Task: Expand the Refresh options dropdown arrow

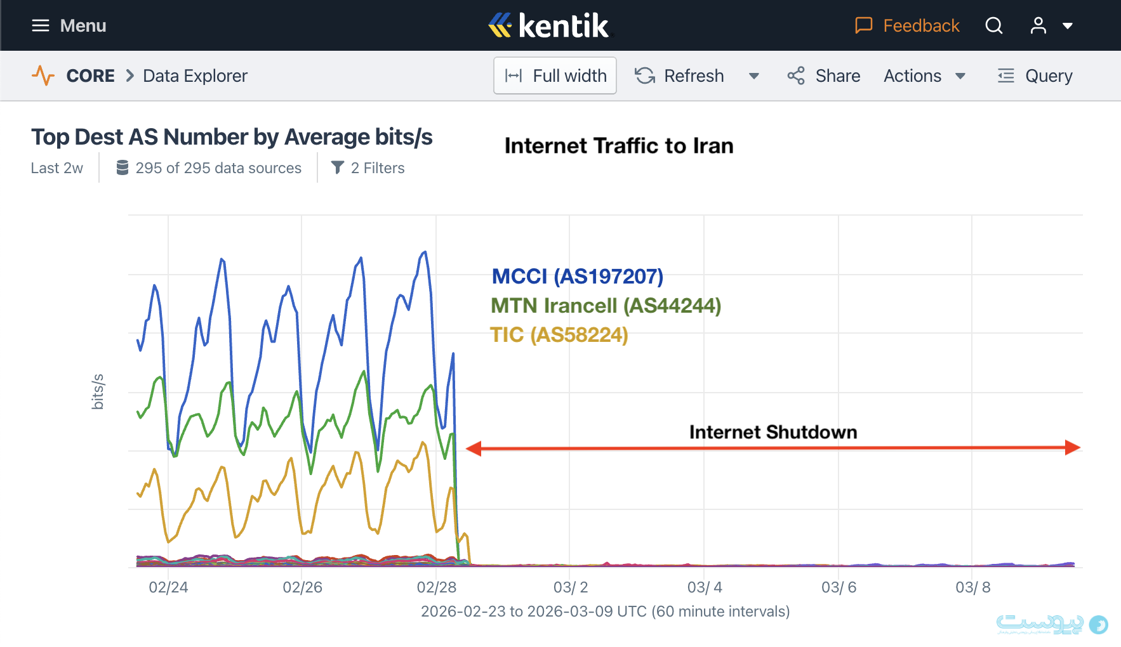Action: pos(754,76)
